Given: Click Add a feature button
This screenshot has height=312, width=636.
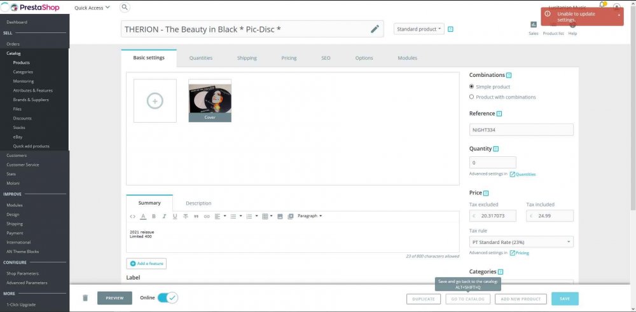Looking at the screenshot, I should click(x=146, y=264).
